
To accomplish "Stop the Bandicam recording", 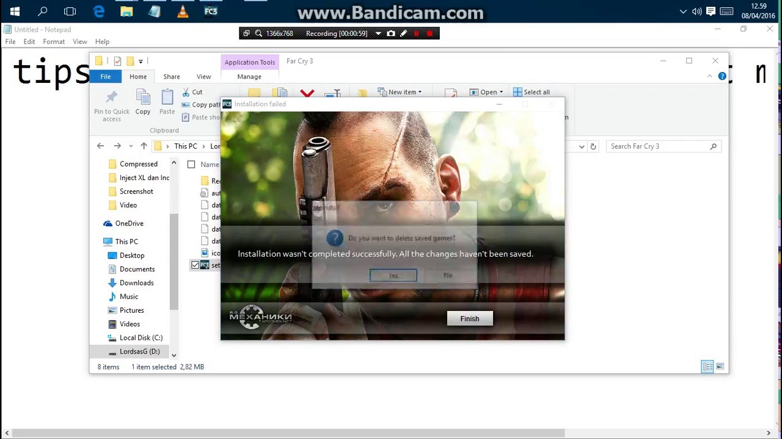I will point(429,34).
